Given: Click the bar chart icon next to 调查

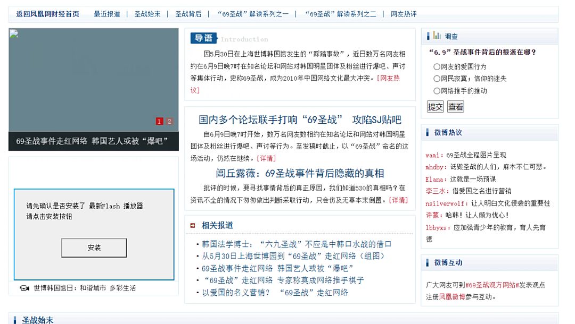Looking at the screenshot, I should [x=437, y=36].
